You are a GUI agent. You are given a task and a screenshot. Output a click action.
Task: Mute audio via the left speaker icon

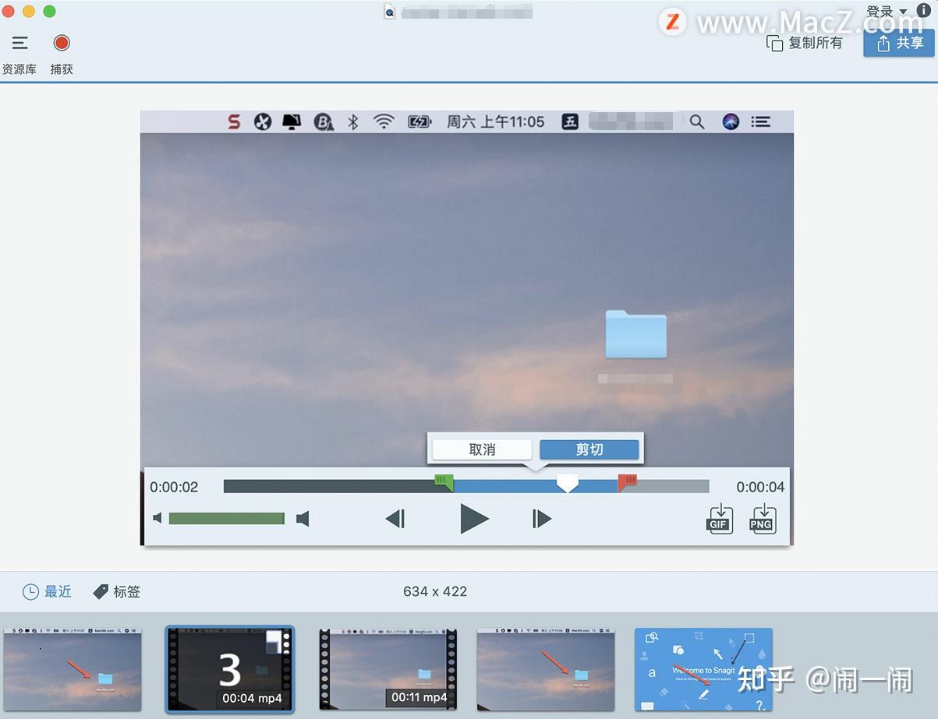pyautogui.click(x=158, y=518)
